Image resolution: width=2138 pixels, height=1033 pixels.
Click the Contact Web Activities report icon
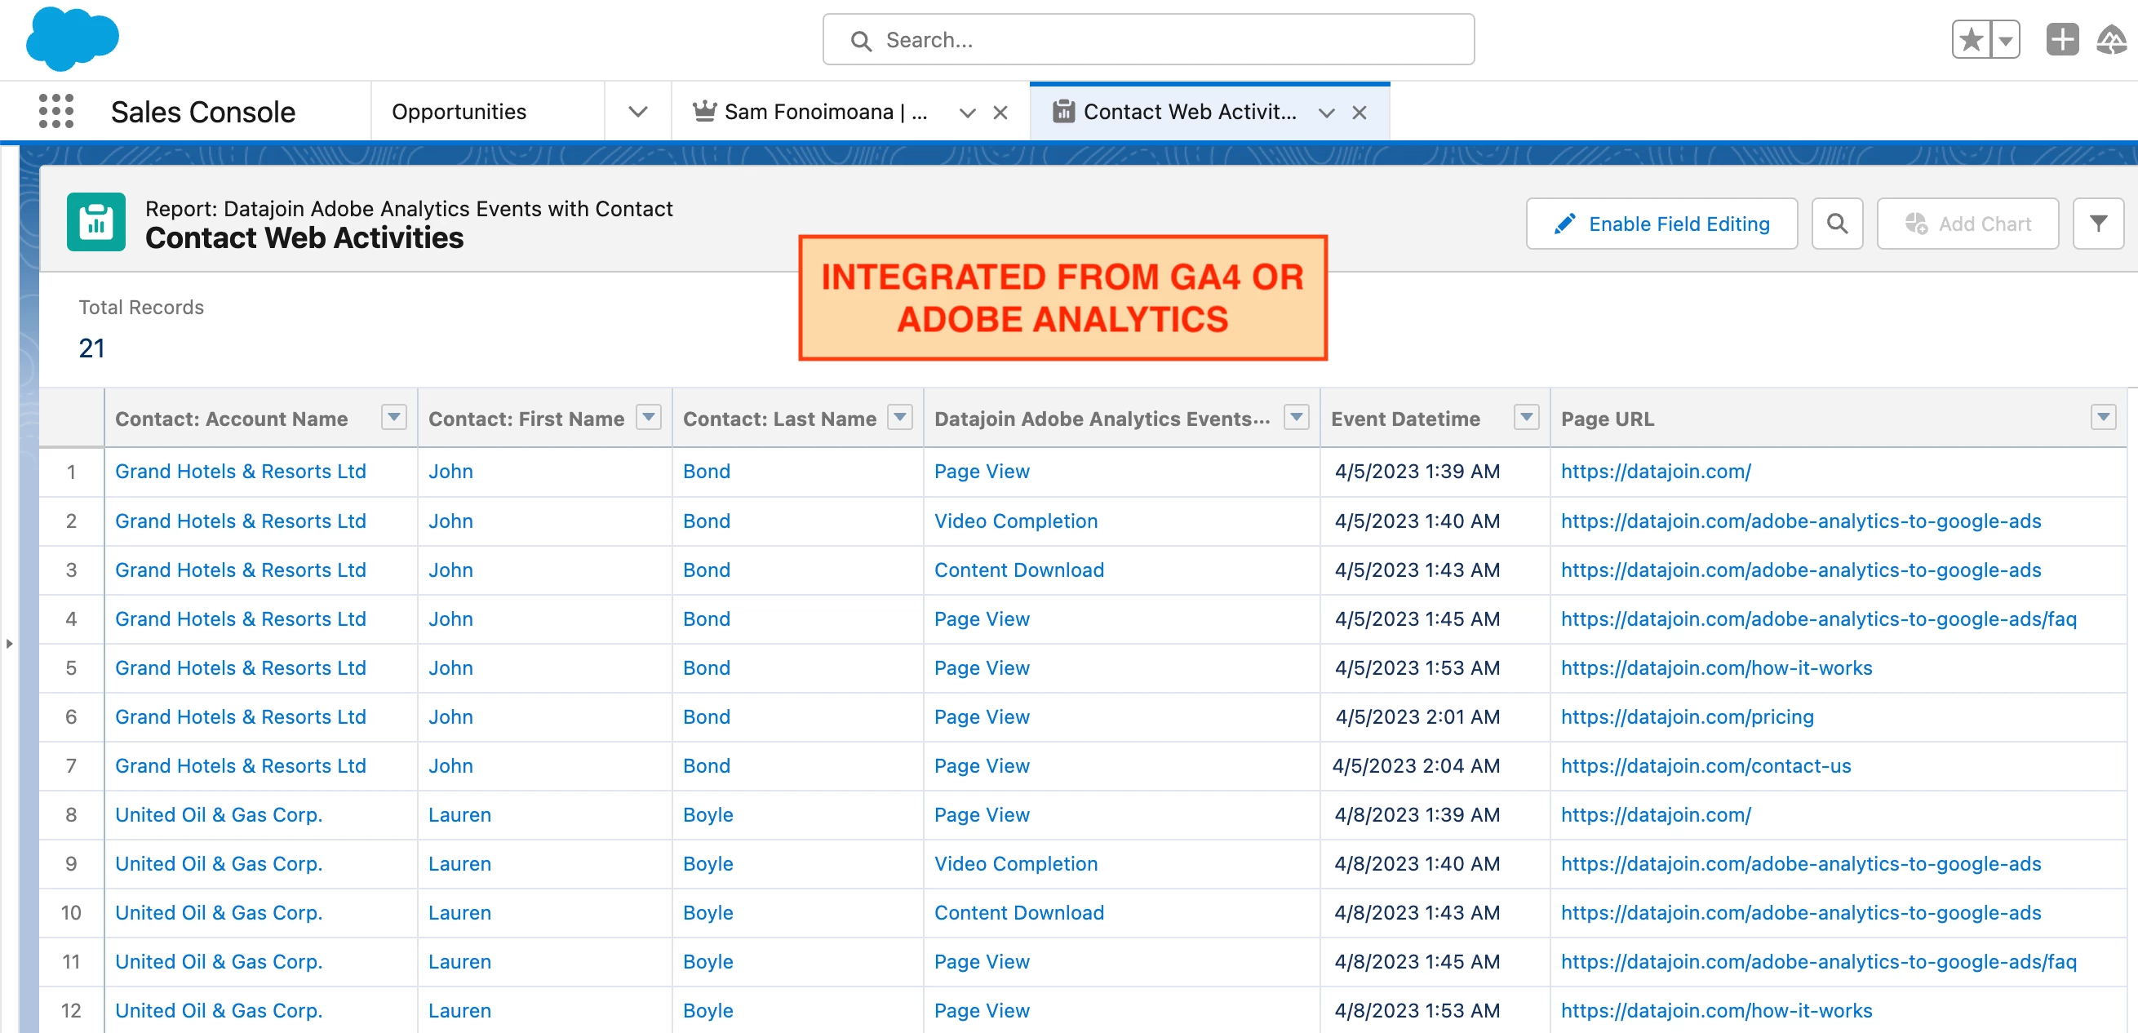tap(96, 223)
